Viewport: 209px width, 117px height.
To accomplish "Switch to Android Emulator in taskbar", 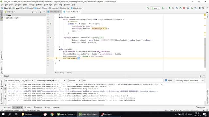I will click(x=66, y=114).
